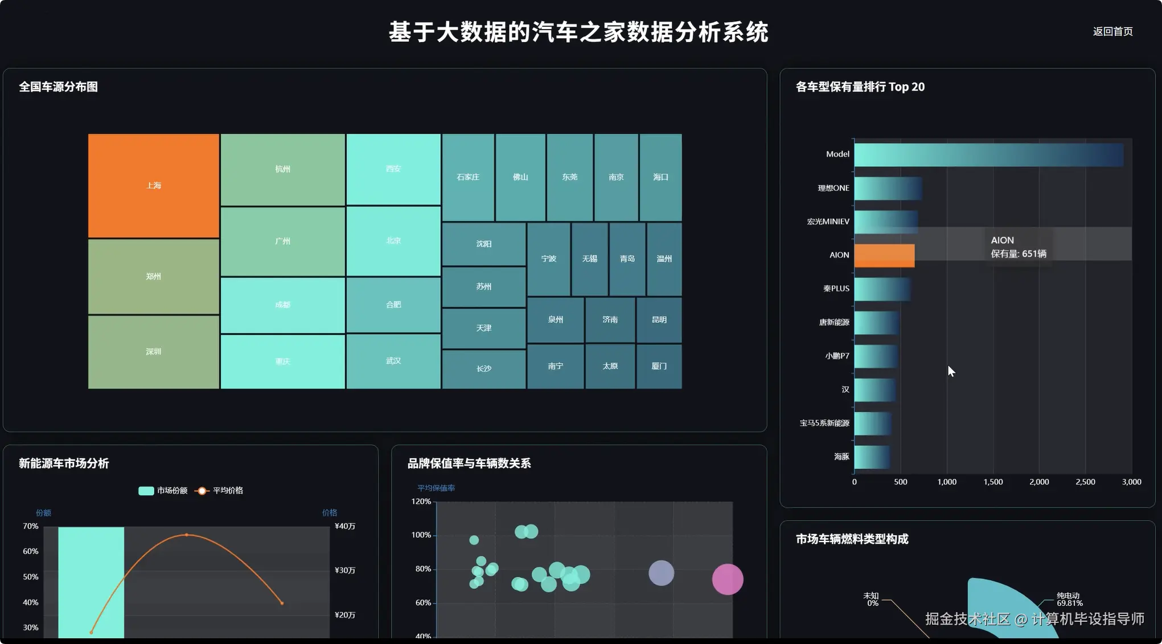Screen dimensions: 1162x644
Task: Select the 深圳 block in the treemap
Action: [x=153, y=351]
